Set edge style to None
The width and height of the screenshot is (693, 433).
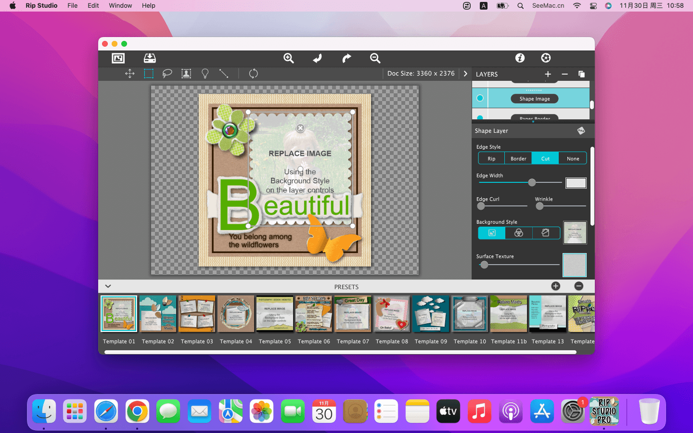click(x=573, y=158)
